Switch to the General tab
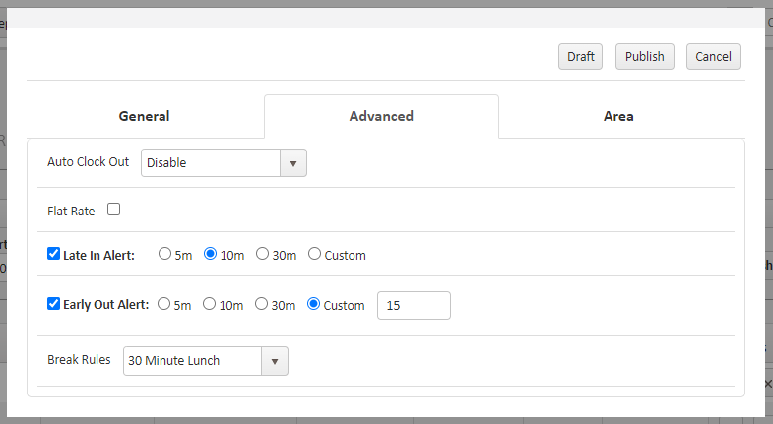This screenshot has width=773, height=424. [145, 116]
